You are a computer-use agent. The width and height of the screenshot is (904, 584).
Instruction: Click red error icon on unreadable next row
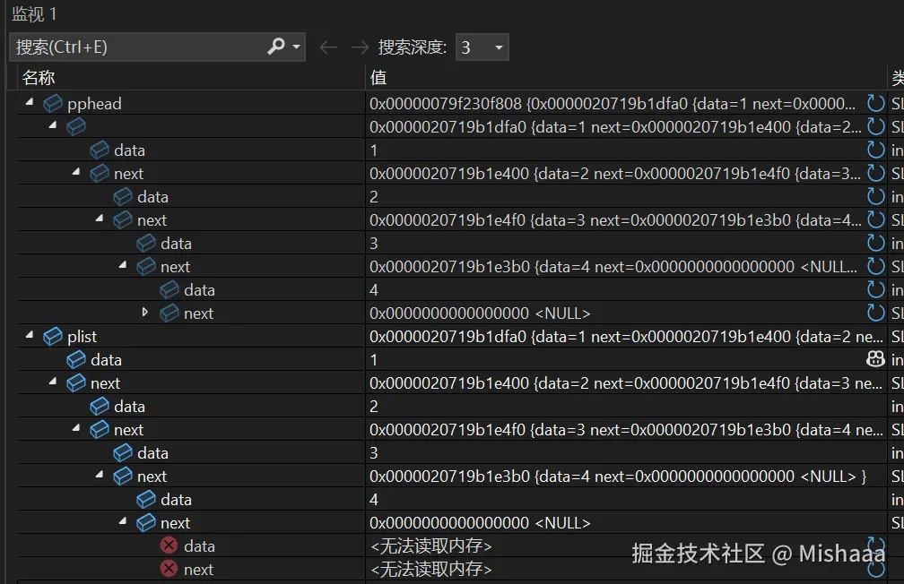[x=169, y=569]
